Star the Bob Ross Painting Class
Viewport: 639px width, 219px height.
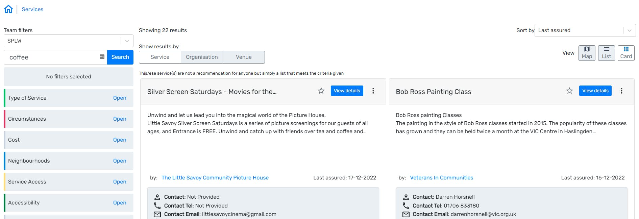569,91
